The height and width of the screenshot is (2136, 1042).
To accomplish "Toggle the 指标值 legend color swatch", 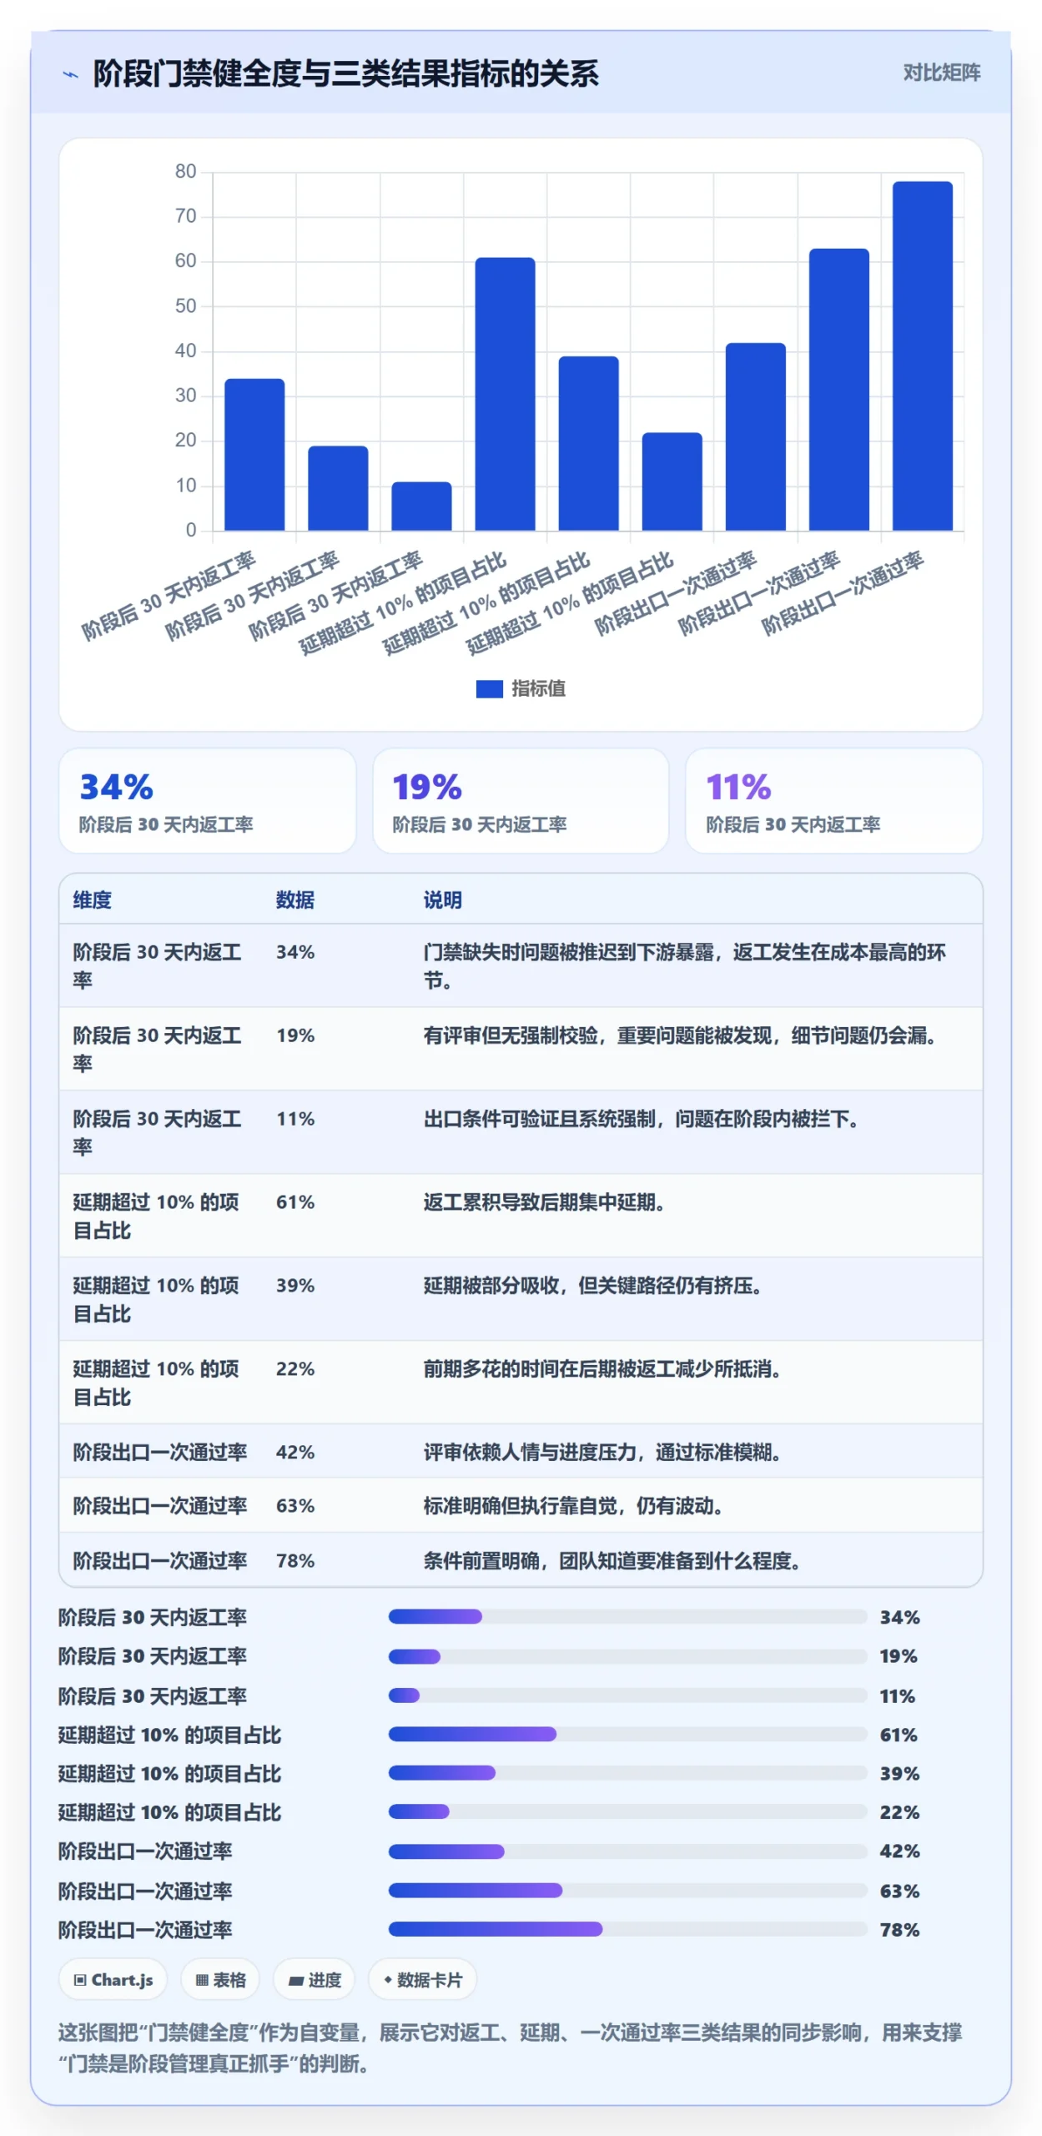I will click(489, 688).
